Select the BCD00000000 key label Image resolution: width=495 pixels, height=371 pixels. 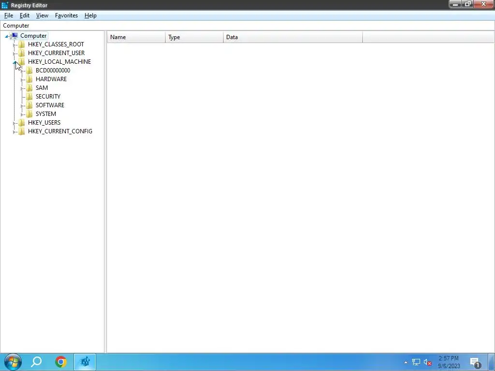[x=53, y=71]
